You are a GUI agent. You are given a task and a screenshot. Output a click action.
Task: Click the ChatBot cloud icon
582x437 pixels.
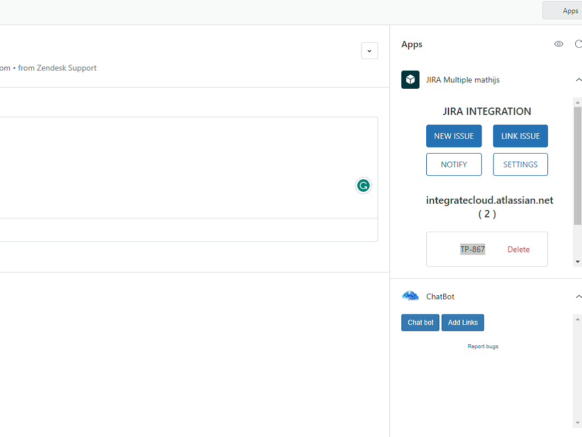tap(410, 296)
